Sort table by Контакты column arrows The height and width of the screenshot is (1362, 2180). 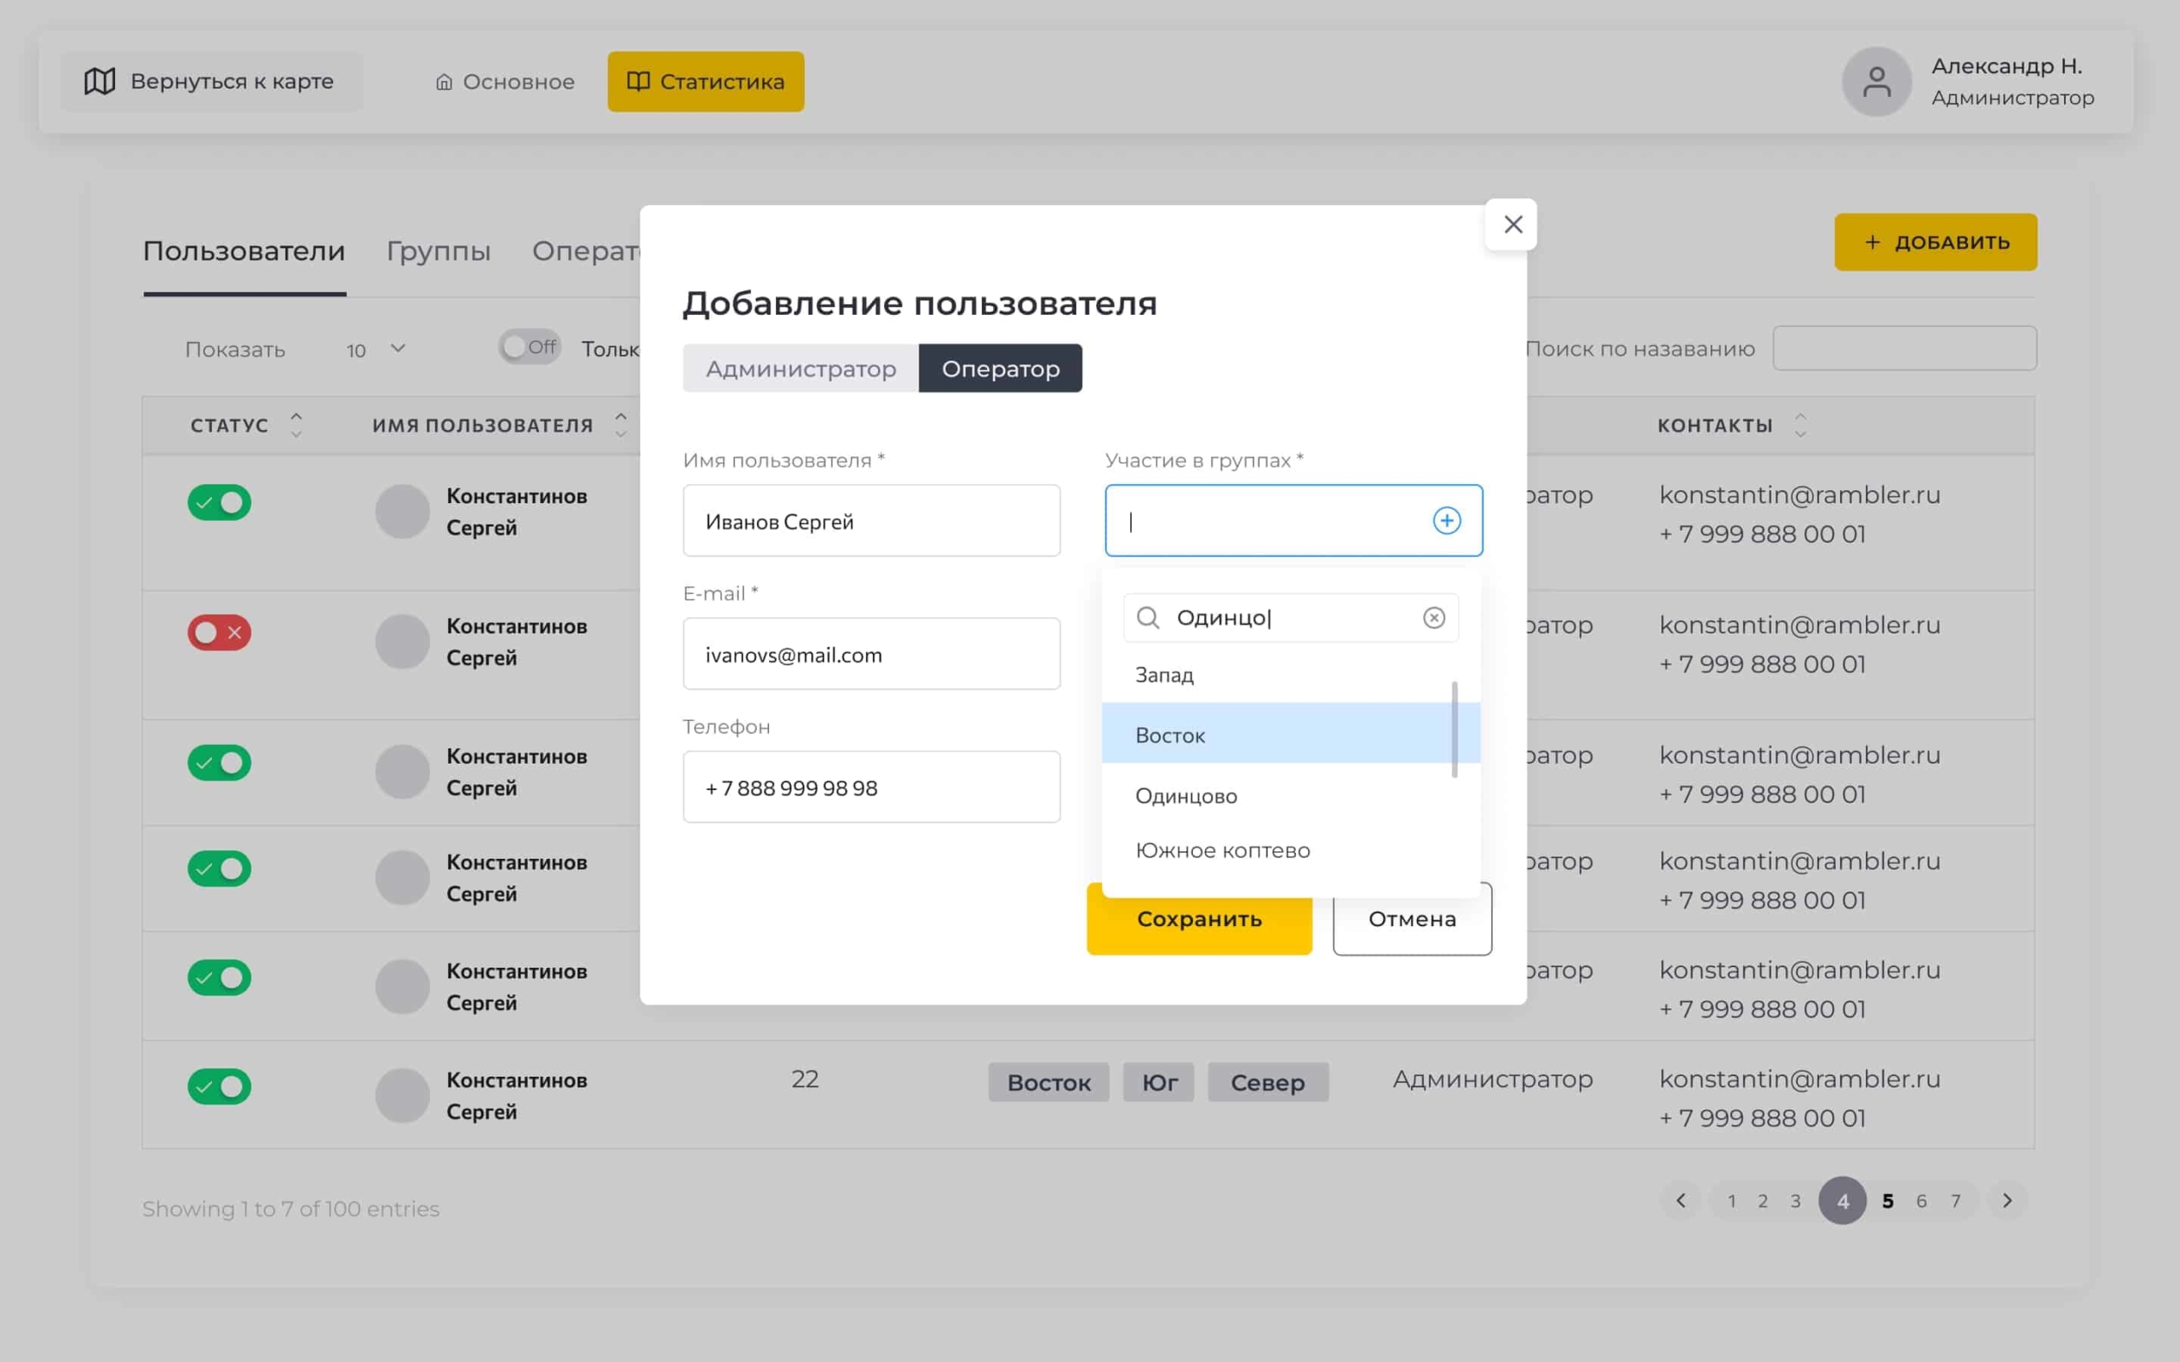1800,425
